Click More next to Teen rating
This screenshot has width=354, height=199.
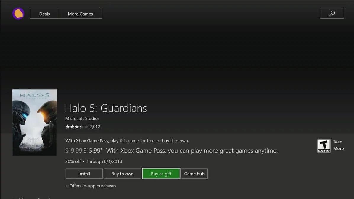338,148
